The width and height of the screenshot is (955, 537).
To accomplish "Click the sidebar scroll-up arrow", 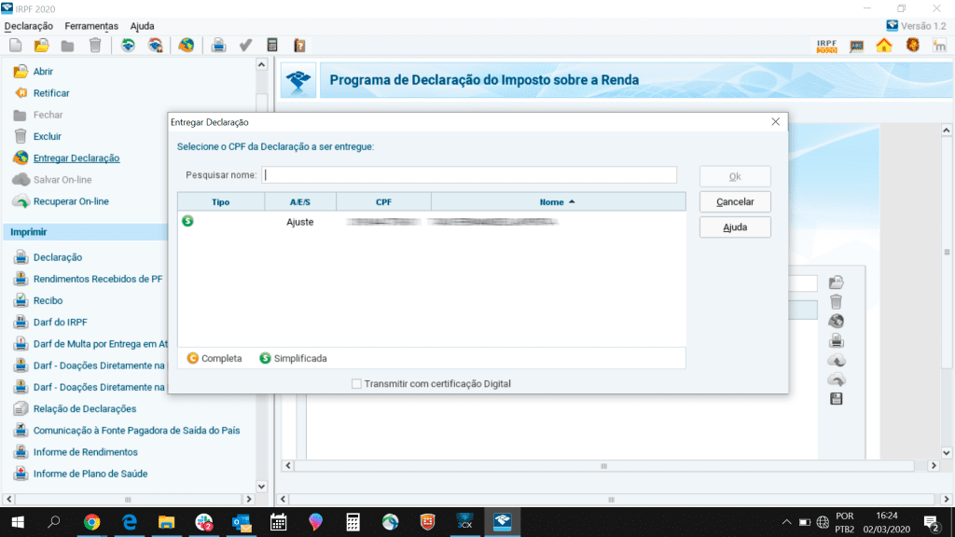I will click(261, 64).
